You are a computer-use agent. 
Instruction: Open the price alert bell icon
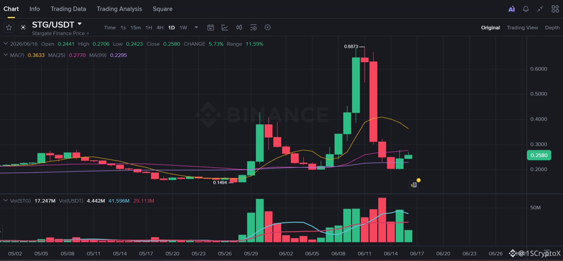pyautogui.click(x=526, y=9)
